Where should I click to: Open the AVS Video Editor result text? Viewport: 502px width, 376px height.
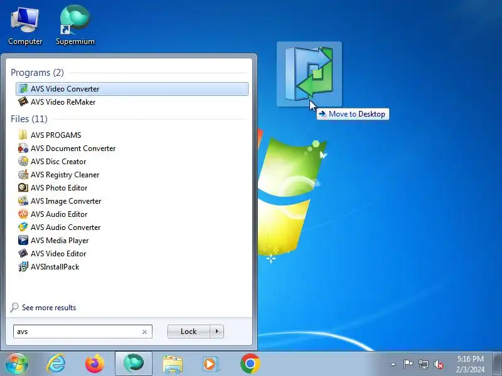pyautogui.click(x=58, y=254)
